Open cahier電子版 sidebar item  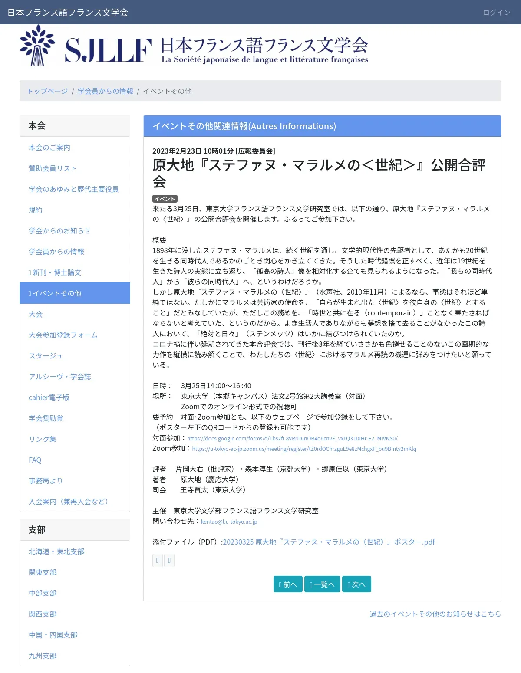click(75, 397)
